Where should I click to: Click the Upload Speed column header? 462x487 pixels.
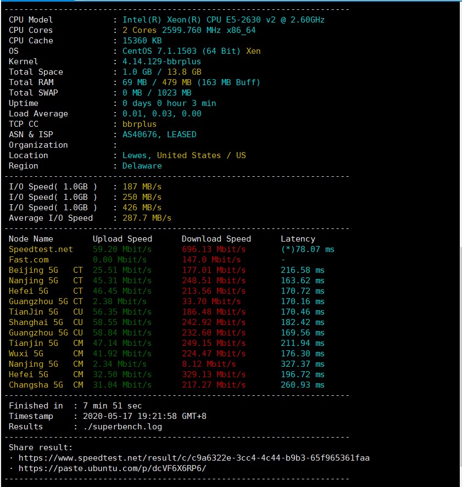click(x=122, y=239)
